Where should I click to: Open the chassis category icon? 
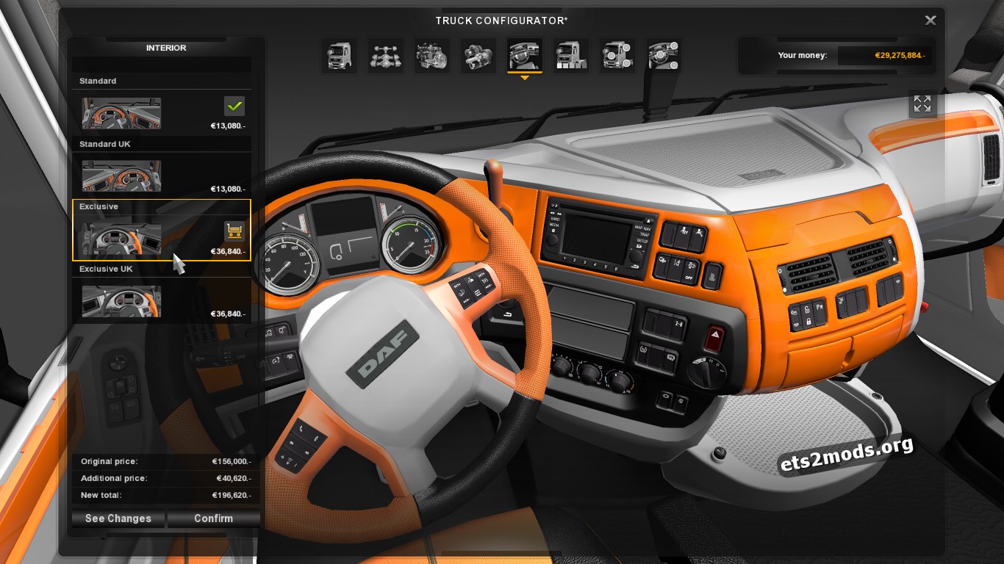386,56
